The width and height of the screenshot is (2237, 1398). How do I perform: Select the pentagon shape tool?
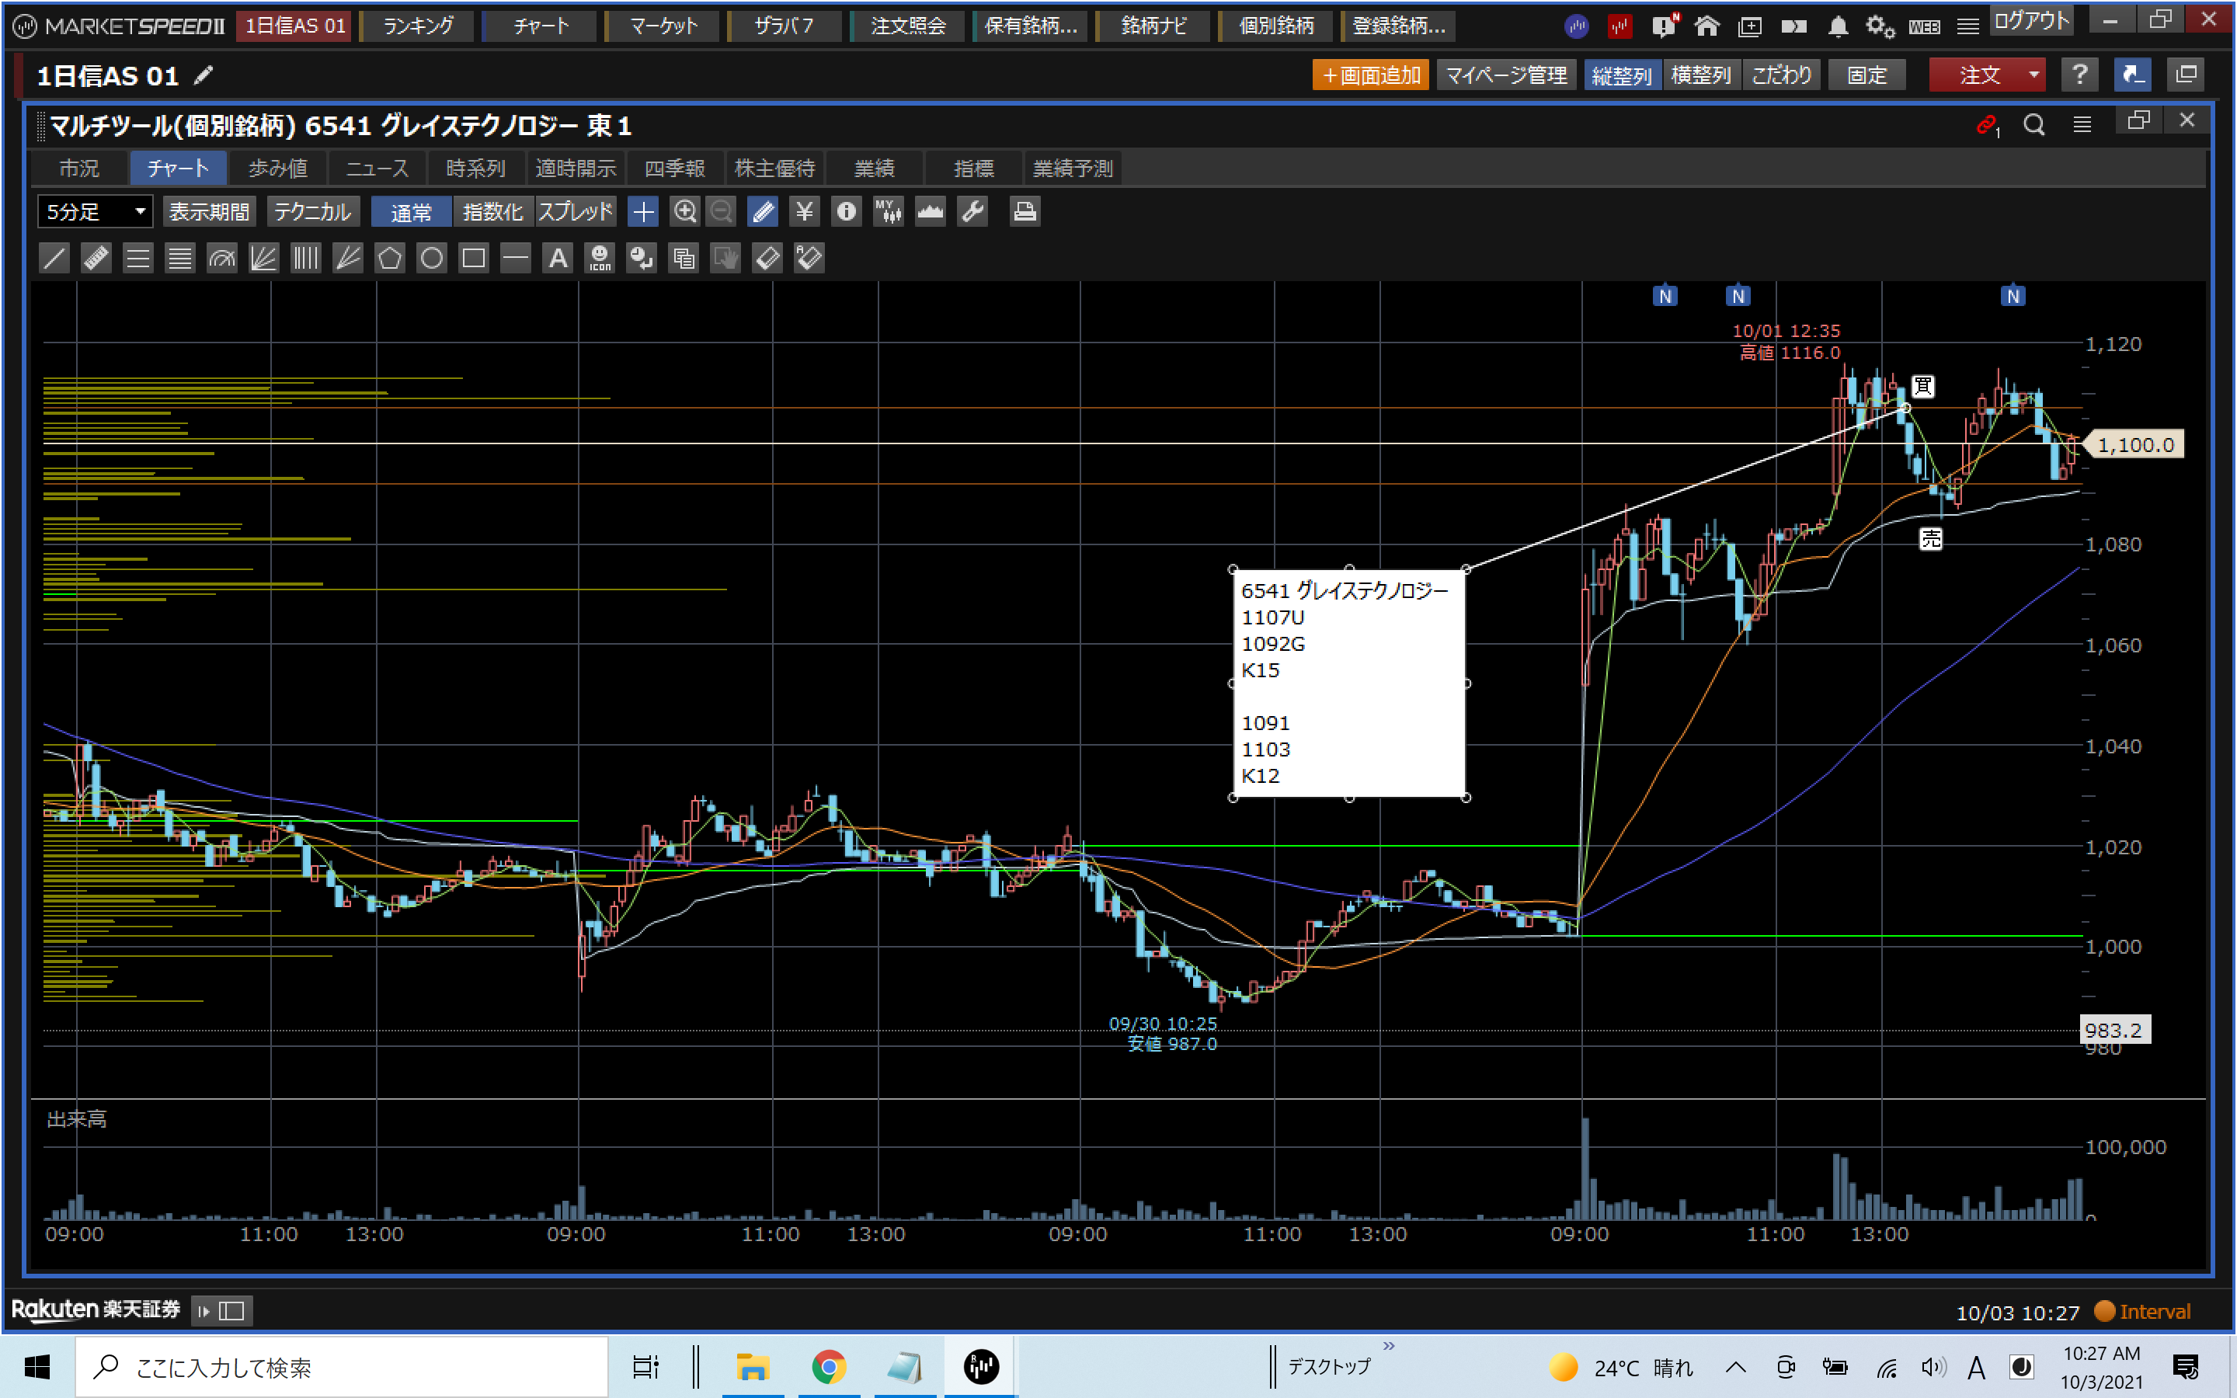click(x=389, y=258)
